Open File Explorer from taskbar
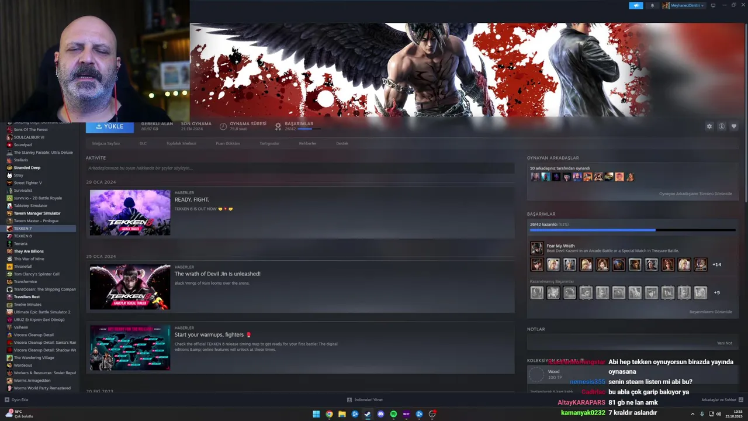The width and height of the screenshot is (748, 421). tap(342, 414)
